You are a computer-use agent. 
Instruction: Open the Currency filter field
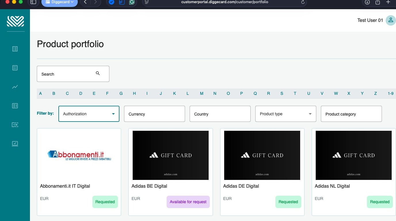(x=155, y=114)
